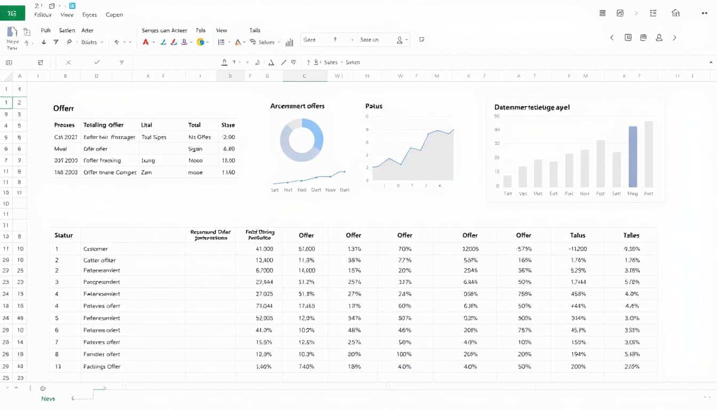The height and width of the screenshot is (410, 717).
Task: Click the Catter offer row label
Action: tap(100, 260)
